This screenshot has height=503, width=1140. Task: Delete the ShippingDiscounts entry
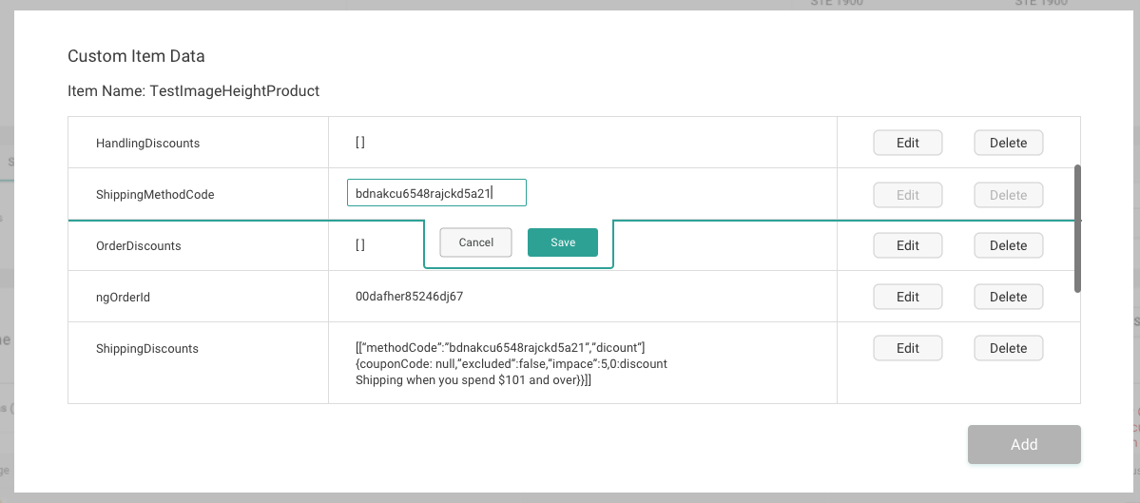point(1009,348)
